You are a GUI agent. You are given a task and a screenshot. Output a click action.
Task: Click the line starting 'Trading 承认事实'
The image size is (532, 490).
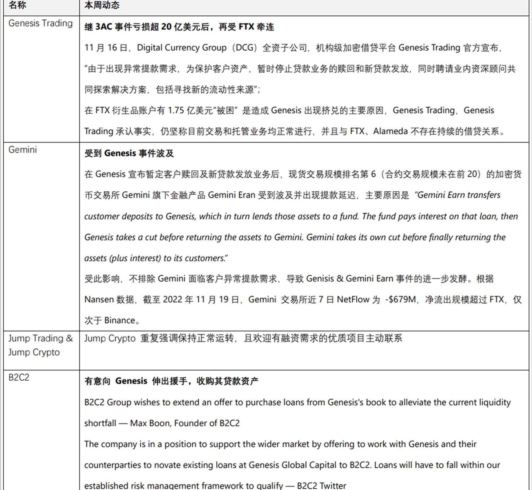[295, 131]
